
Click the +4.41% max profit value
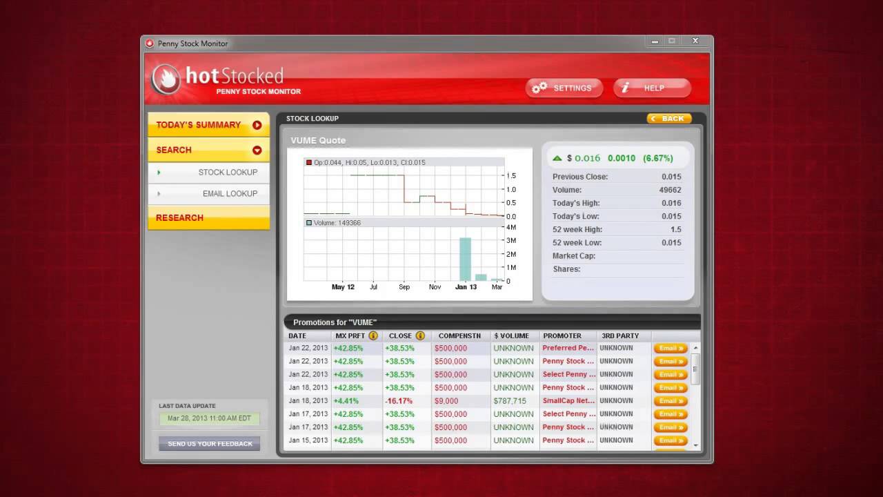(346, 401)
